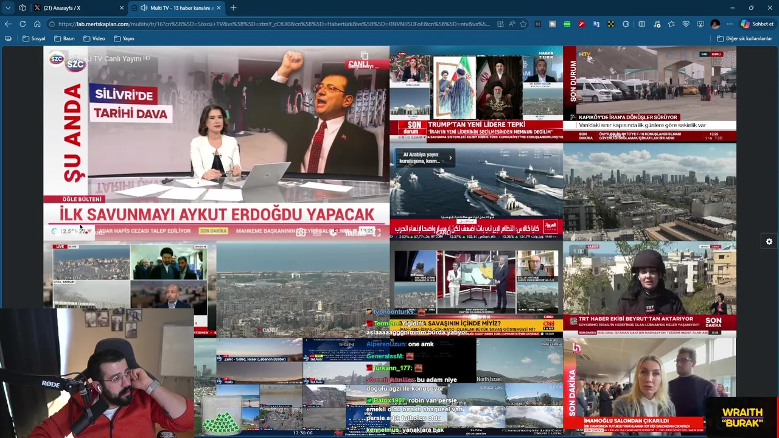
Task: Select the İmamoğlu salondan çıkarıldı video tile
Action: [x=649, y=386]
